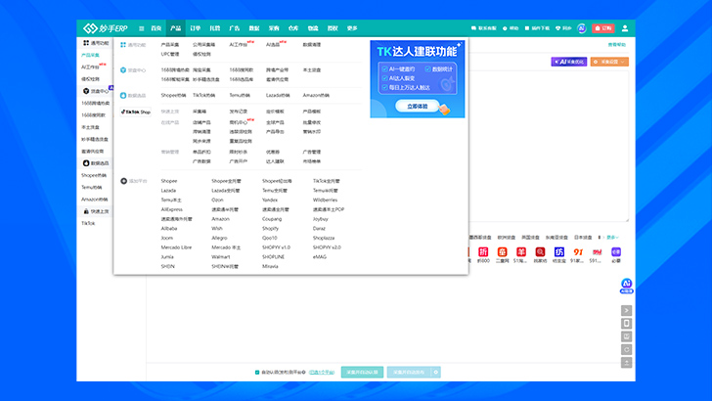Click the TK达人建联功能 banner image
The width and height of the screenshot is (712, 401).
click(x=418, y=79)
